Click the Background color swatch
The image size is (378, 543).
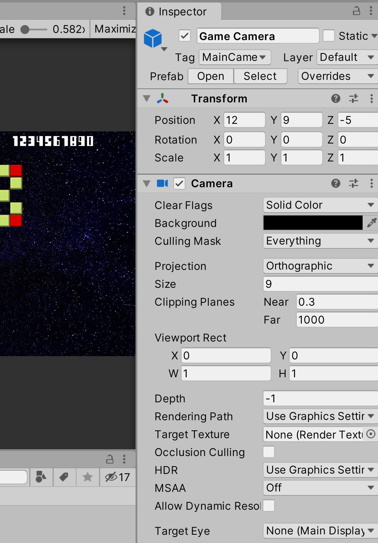coord(313,223)
